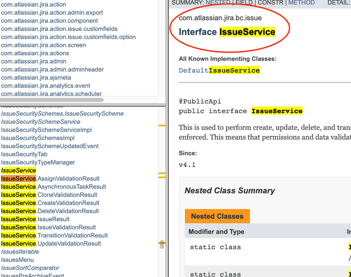Open IssueService.AssignValidationResult class
The width and height of the screenshot is (351, 277).
(50, 179)
